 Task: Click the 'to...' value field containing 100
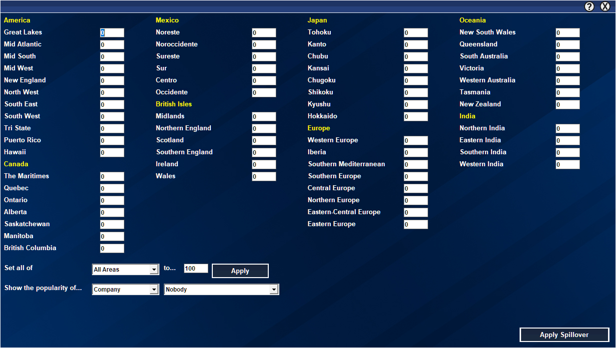point(196,269)
